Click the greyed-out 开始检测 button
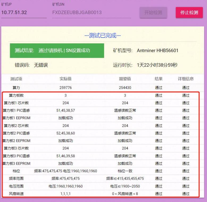The height and width of the screenshot is (202, 207). point(153,13)
